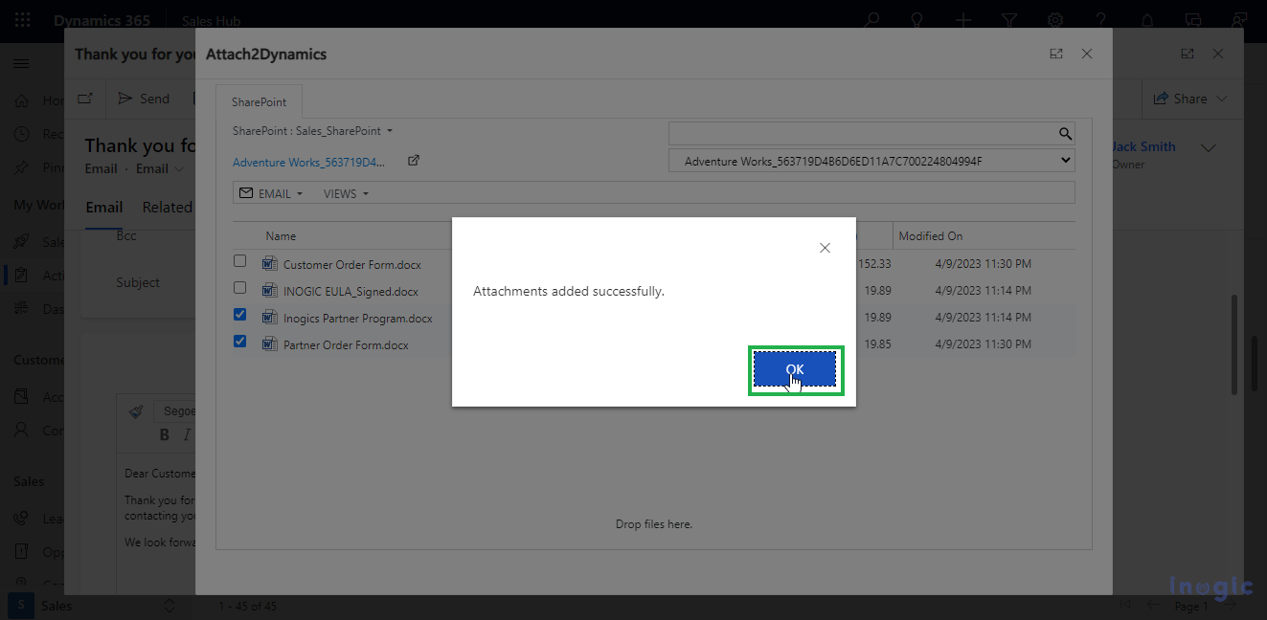Tick the INOGIC EULA_Signed.docx checkbox

[x=240, y=287]
